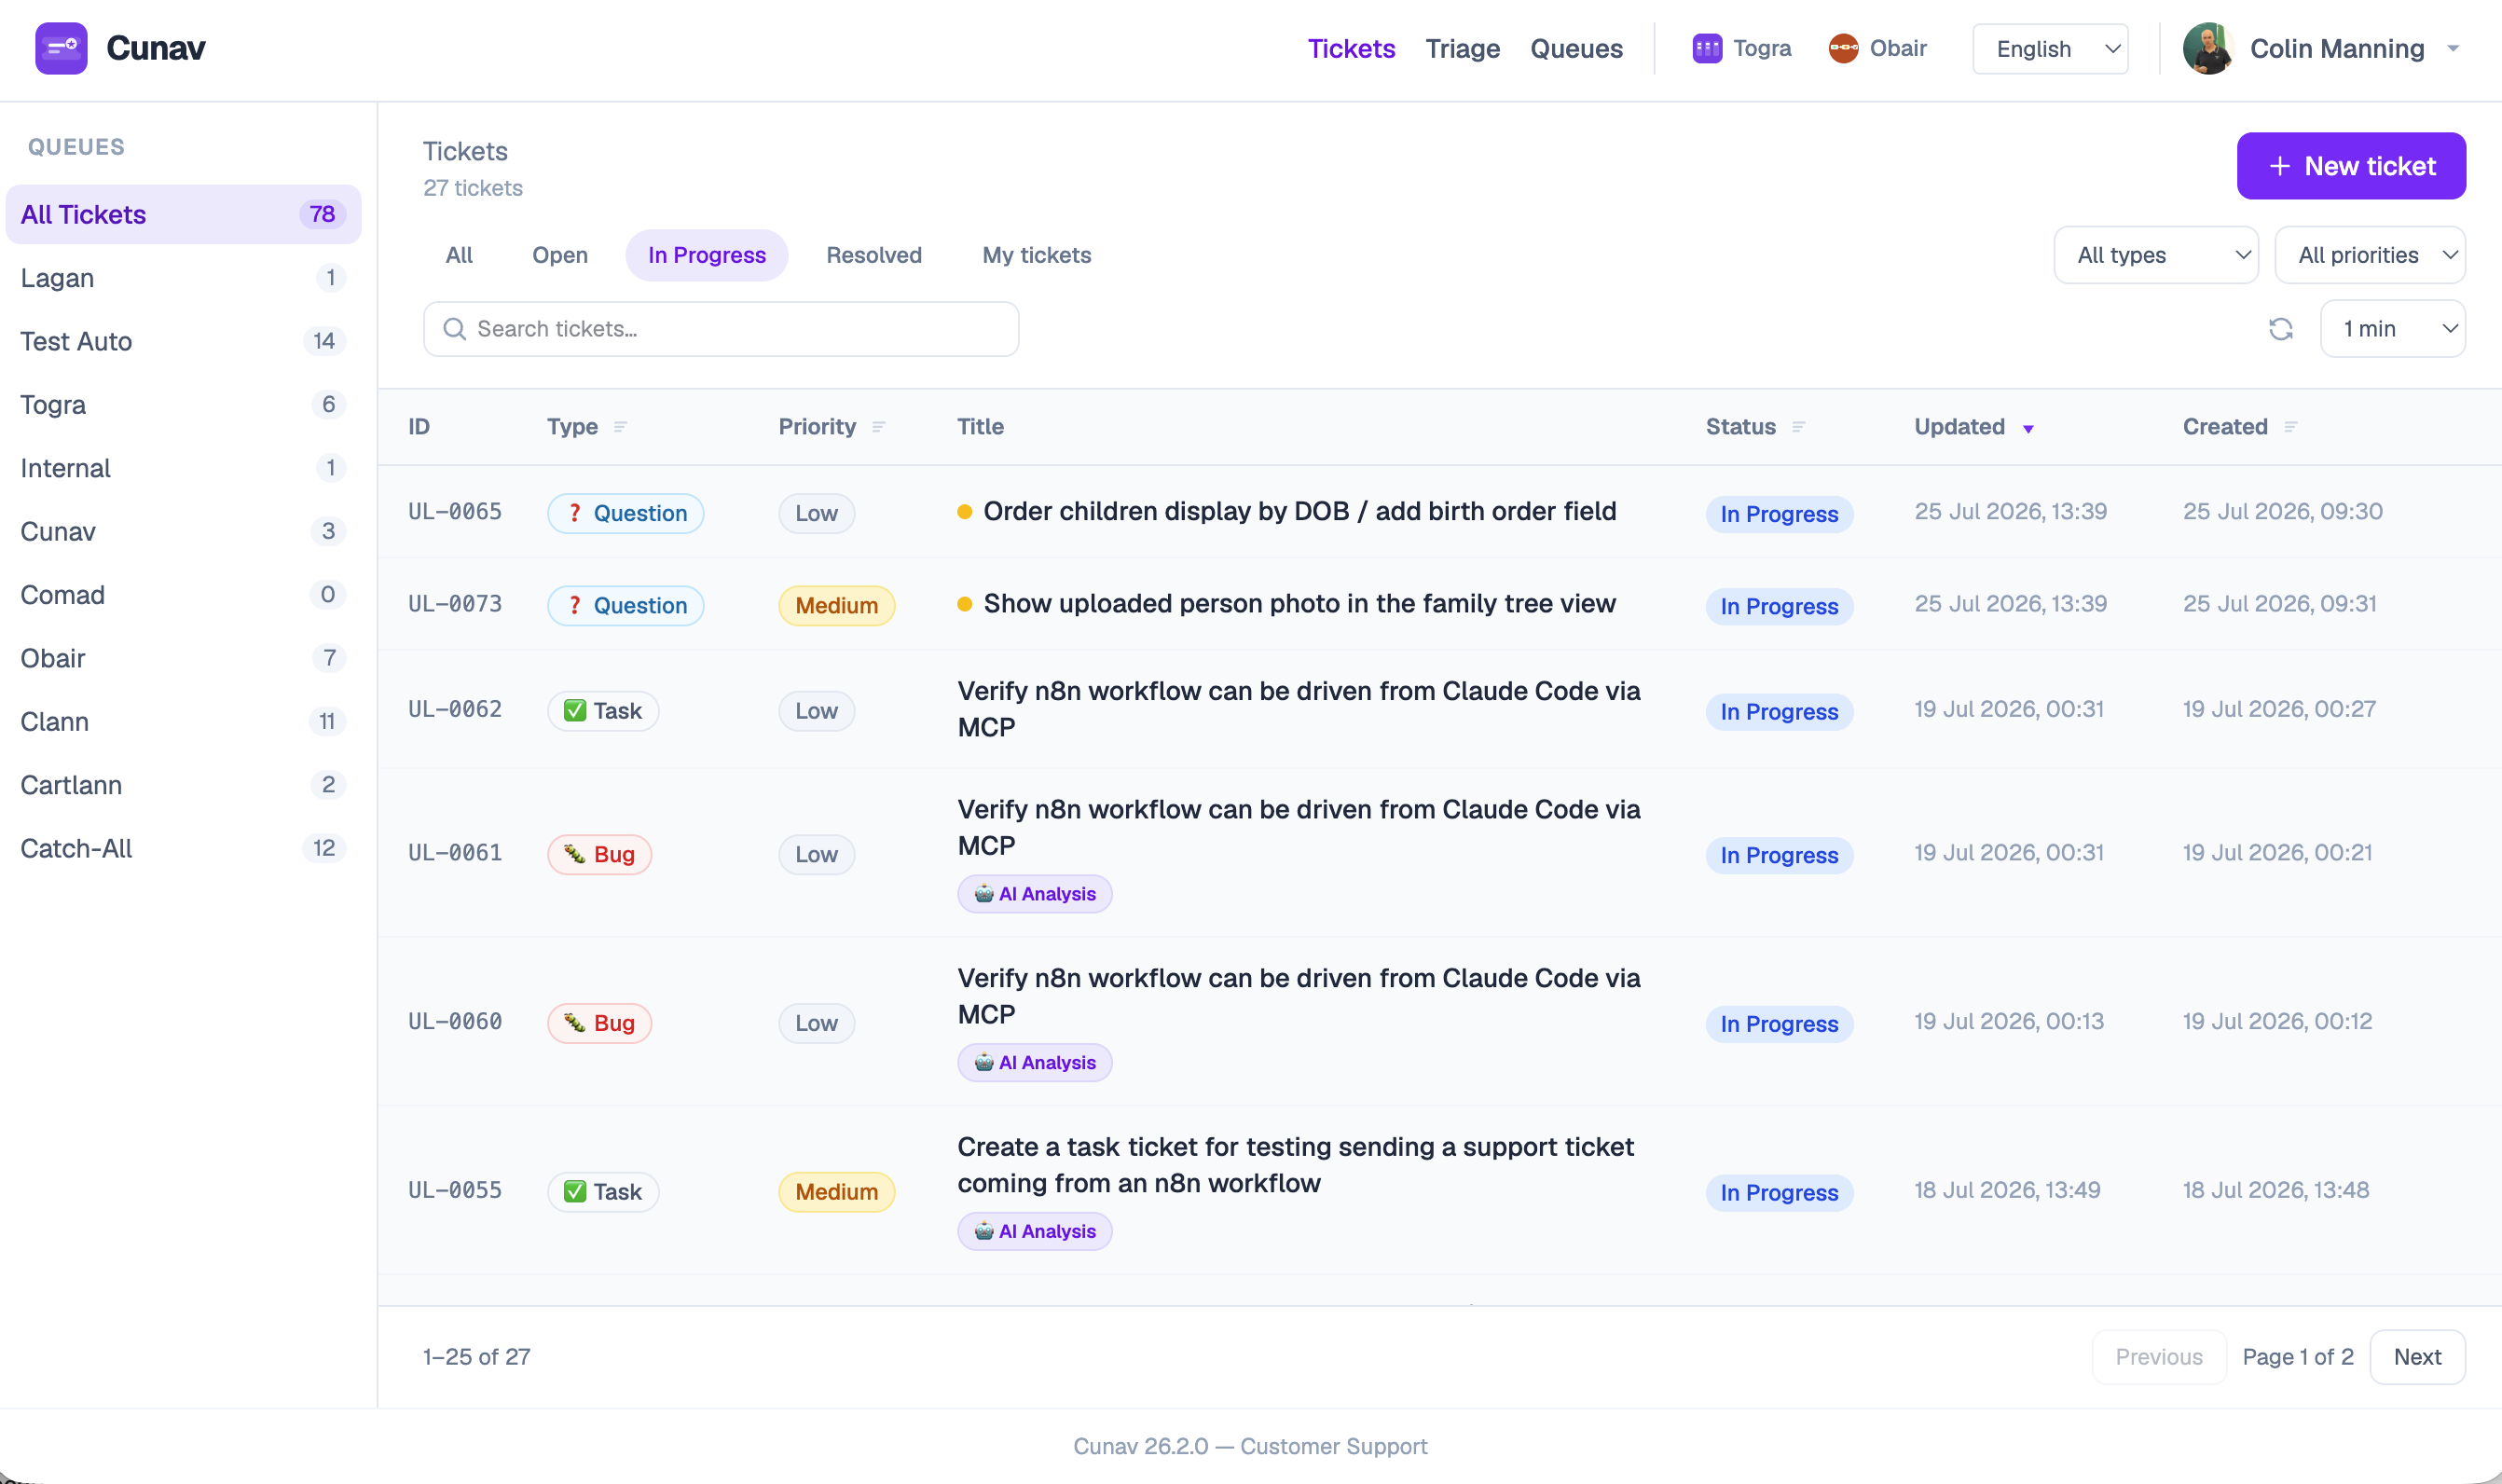Screen dimensions: 2502x1484
Task: Select the Clann queue in sidebar
Action: (183, 721)
